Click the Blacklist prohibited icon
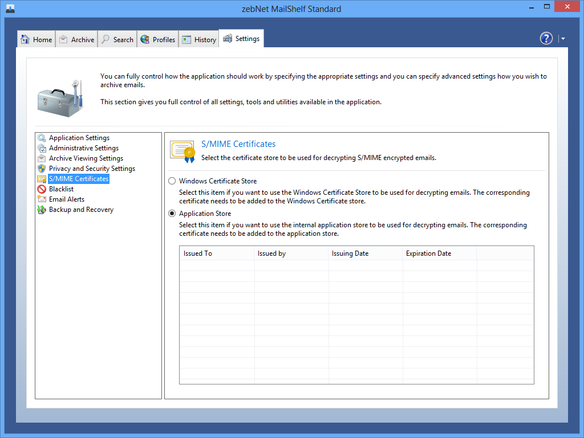584x438 pixels. (x=42, y=189)
